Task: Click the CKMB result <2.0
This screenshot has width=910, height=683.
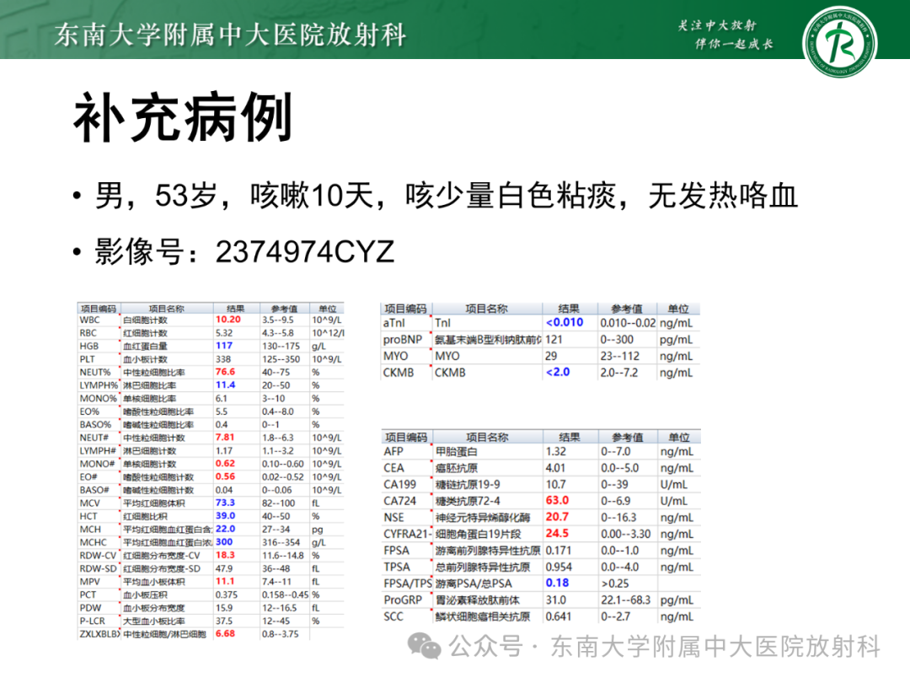Action: coord(558,373)
